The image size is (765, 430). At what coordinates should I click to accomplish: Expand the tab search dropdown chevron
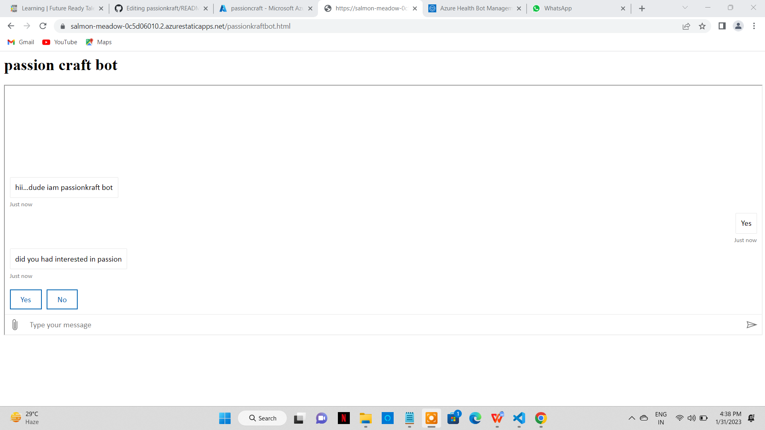point(685,8)
